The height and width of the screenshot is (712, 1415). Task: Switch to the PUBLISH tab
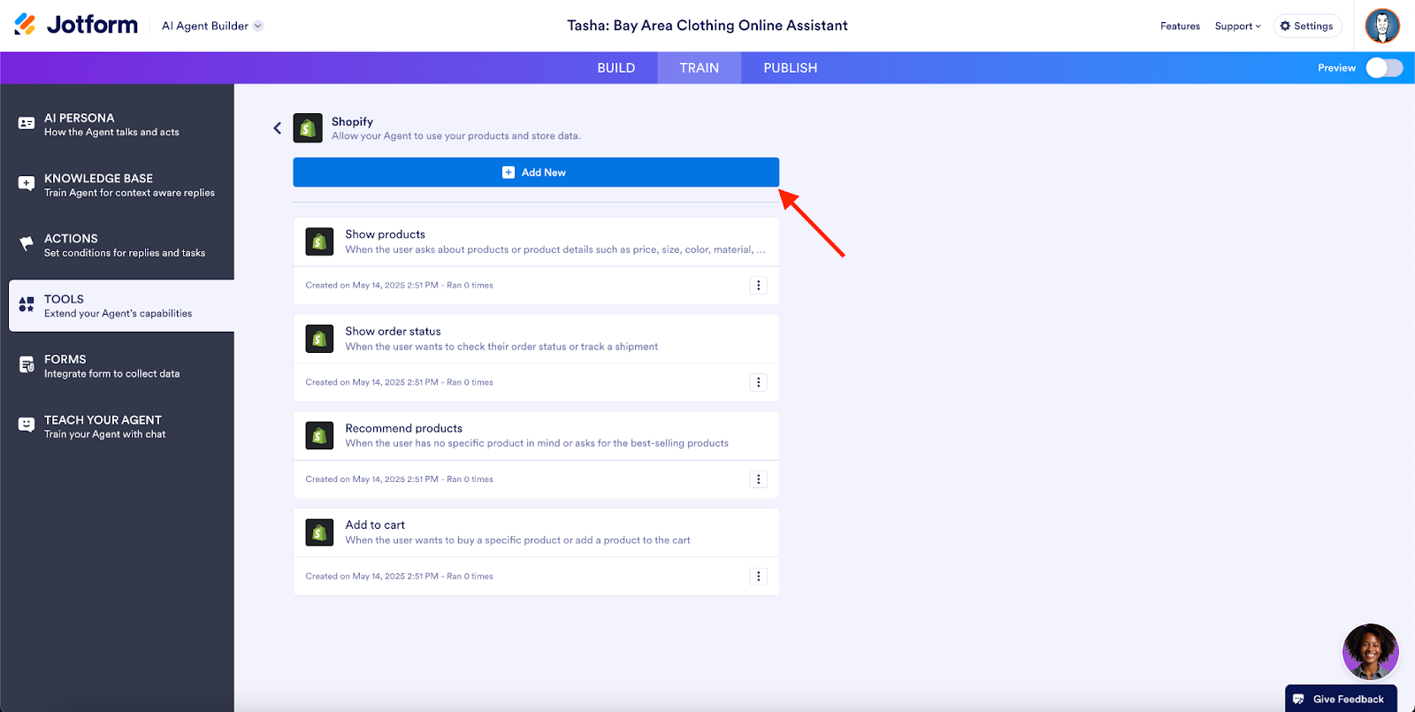click(x=790, y=68)
